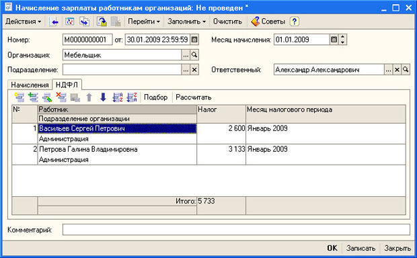Click the add row icon

click(x=19, y=97)
